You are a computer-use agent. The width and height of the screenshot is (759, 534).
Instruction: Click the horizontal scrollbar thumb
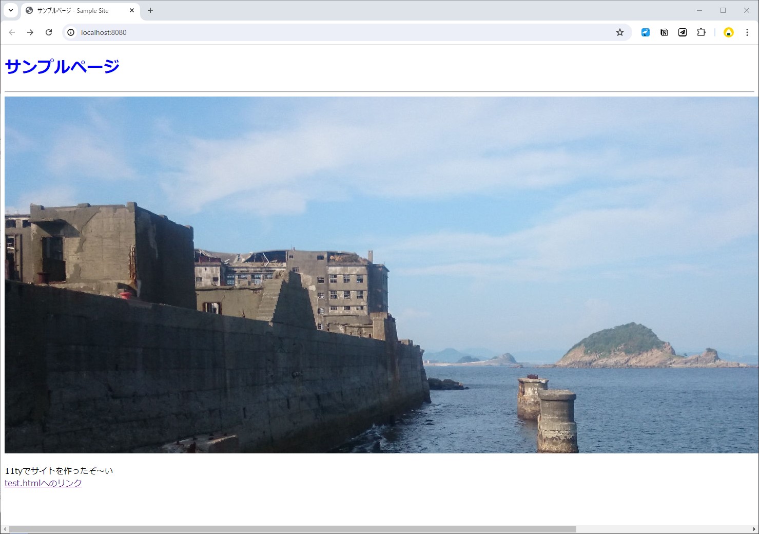[x=293, y=529]
